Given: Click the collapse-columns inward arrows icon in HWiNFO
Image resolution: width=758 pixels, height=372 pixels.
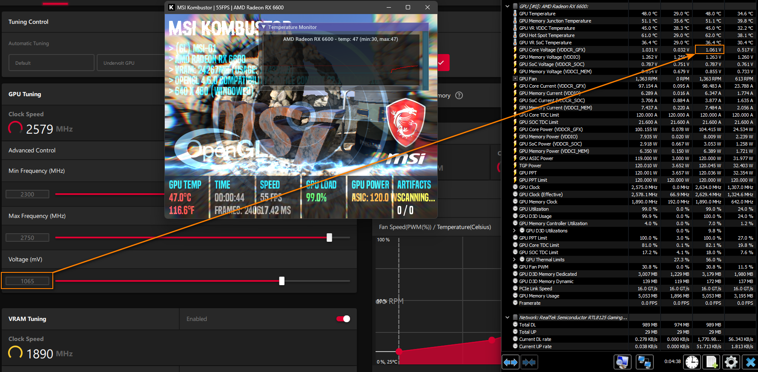Looking at the screenshot, I should click(529, 362).
